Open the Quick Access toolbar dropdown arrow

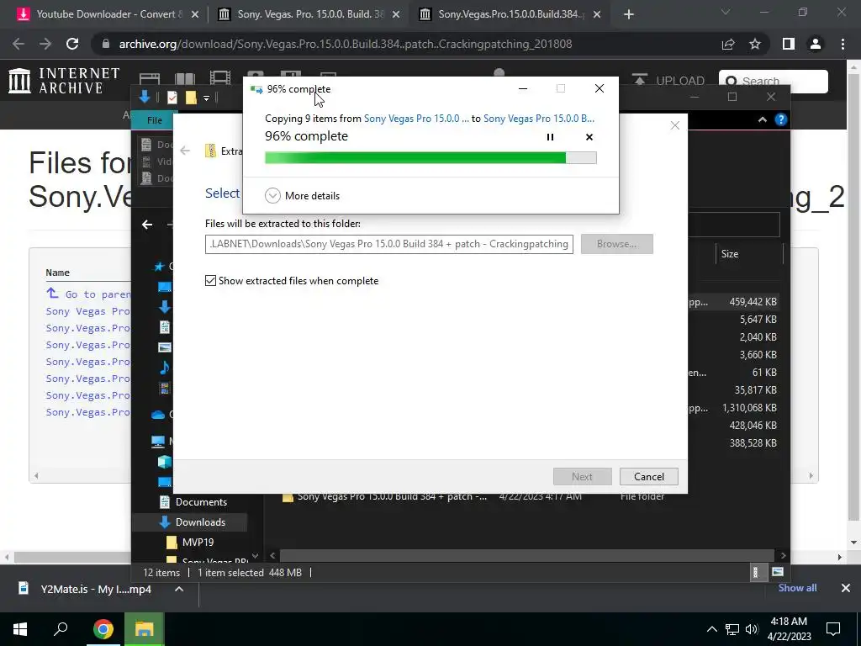point(207,98)
